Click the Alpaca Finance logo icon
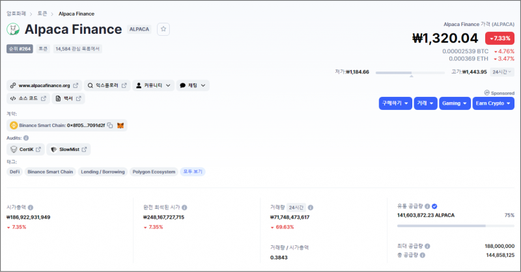 (13, 29)
